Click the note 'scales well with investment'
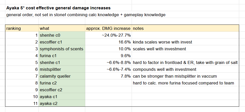 tap(159, 49)
